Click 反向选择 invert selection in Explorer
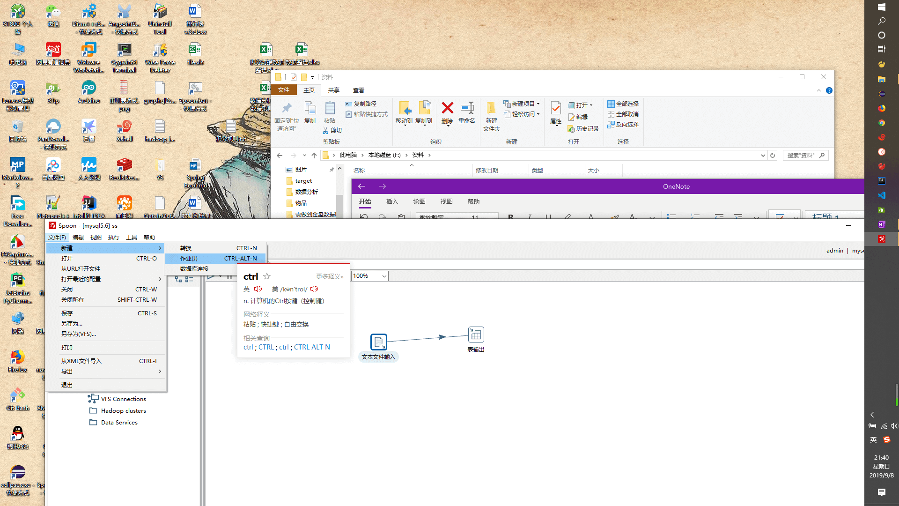The image size is (899, 506). coord(623,125)
